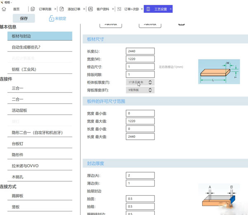Select 二合一 connector item

click(40, 99)
